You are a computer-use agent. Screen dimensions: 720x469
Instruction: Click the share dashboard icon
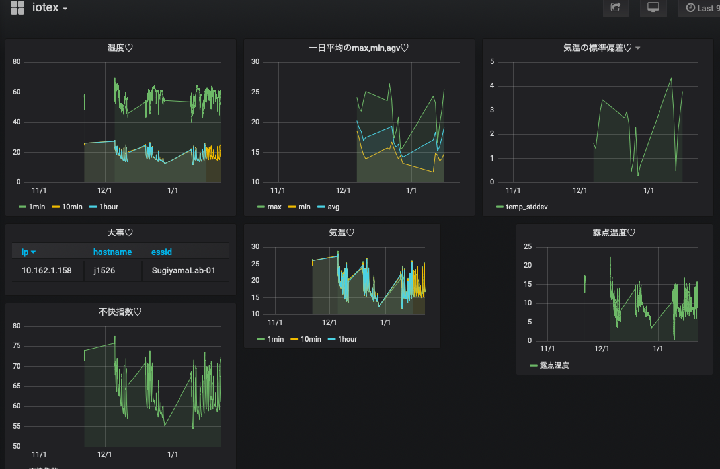click(x=616, y=7)
